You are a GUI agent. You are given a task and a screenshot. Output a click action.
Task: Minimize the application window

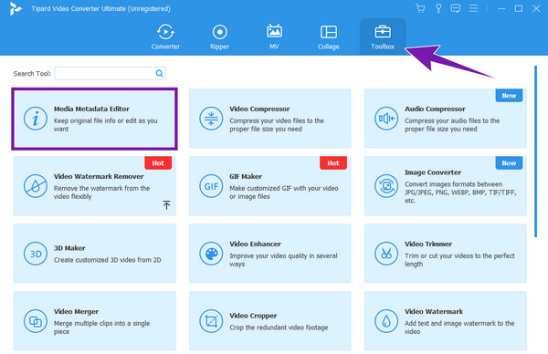[x=501, y=8]
